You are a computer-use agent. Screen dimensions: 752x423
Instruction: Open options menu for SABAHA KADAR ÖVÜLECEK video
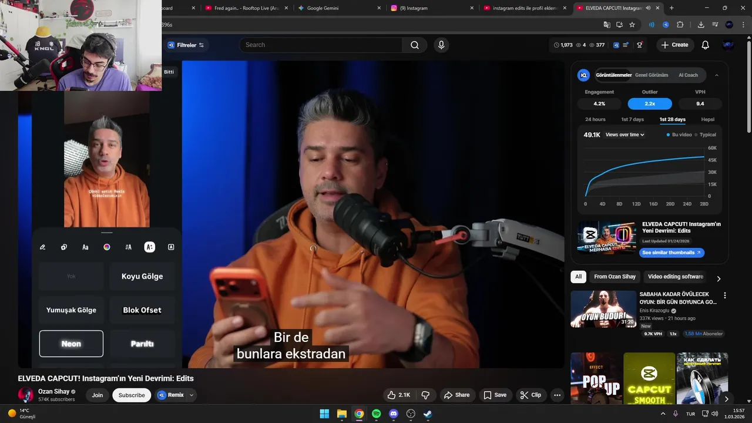click(724, 296)
